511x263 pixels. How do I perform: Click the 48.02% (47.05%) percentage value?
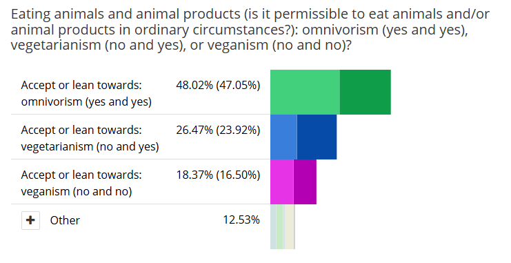click(218, 85)
